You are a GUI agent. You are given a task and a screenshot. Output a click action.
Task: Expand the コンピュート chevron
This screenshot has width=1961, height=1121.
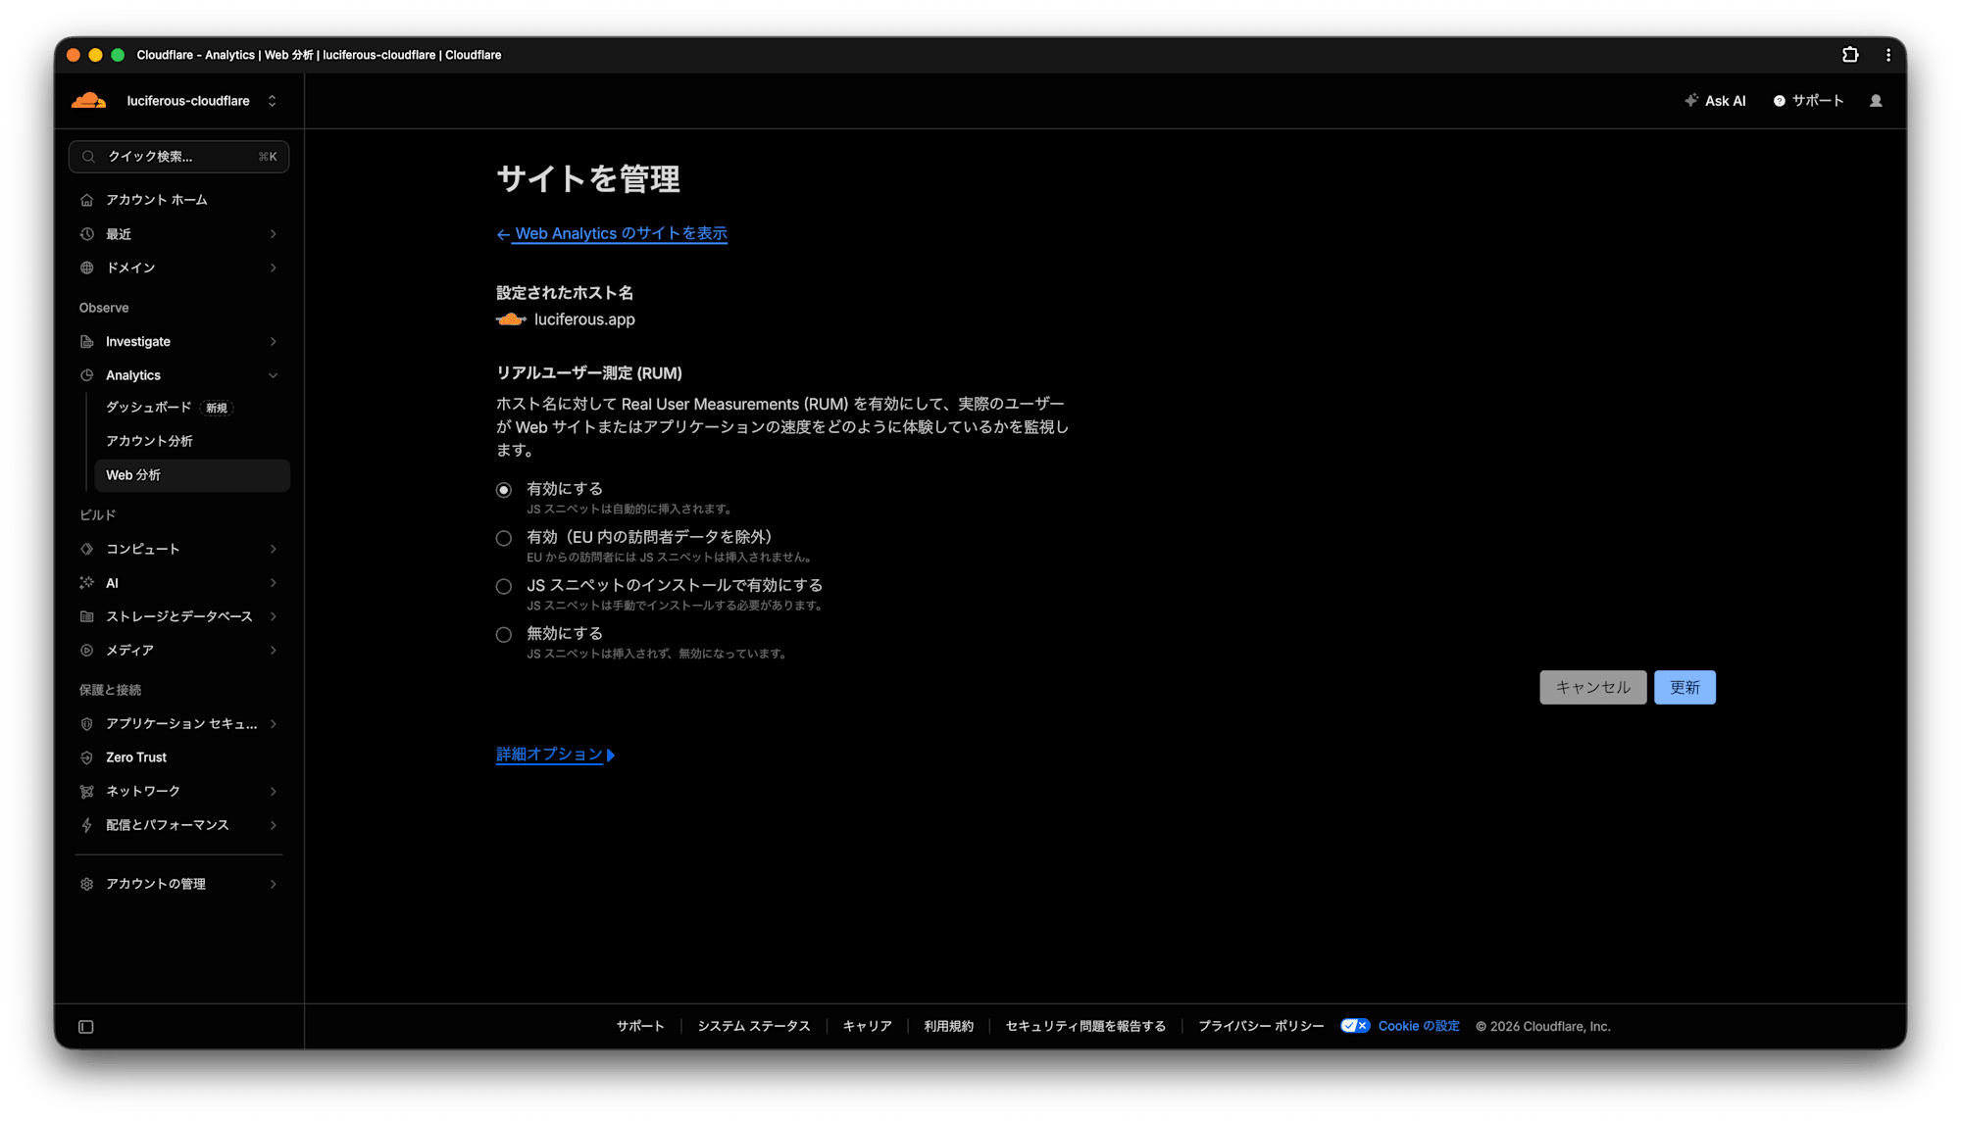click(274, 549)
